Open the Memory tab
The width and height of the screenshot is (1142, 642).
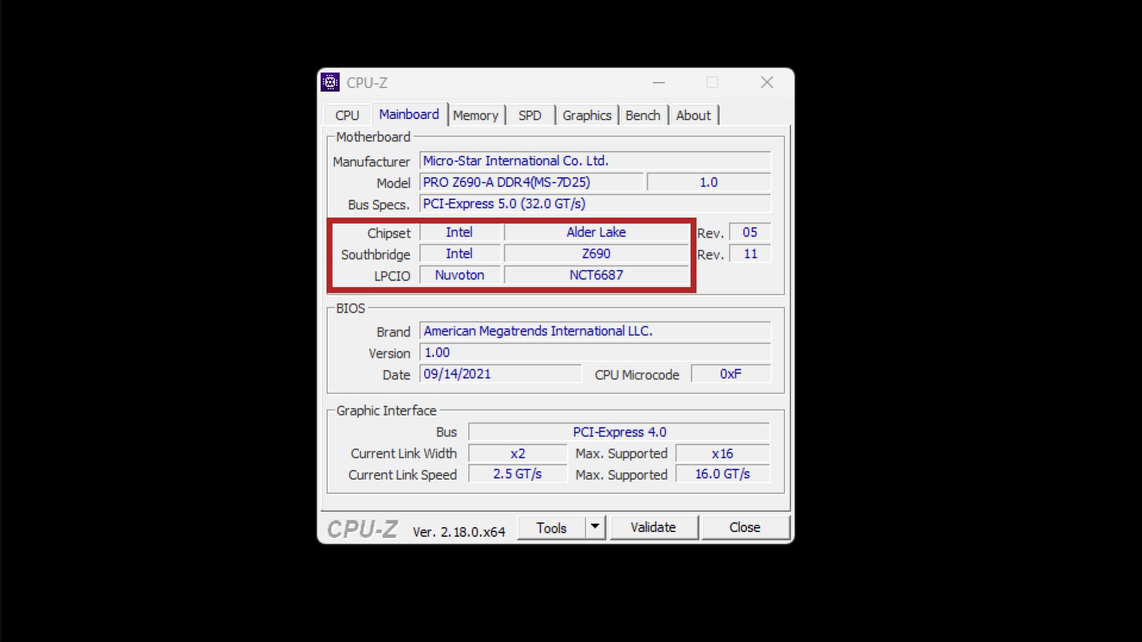coord(475,115)
